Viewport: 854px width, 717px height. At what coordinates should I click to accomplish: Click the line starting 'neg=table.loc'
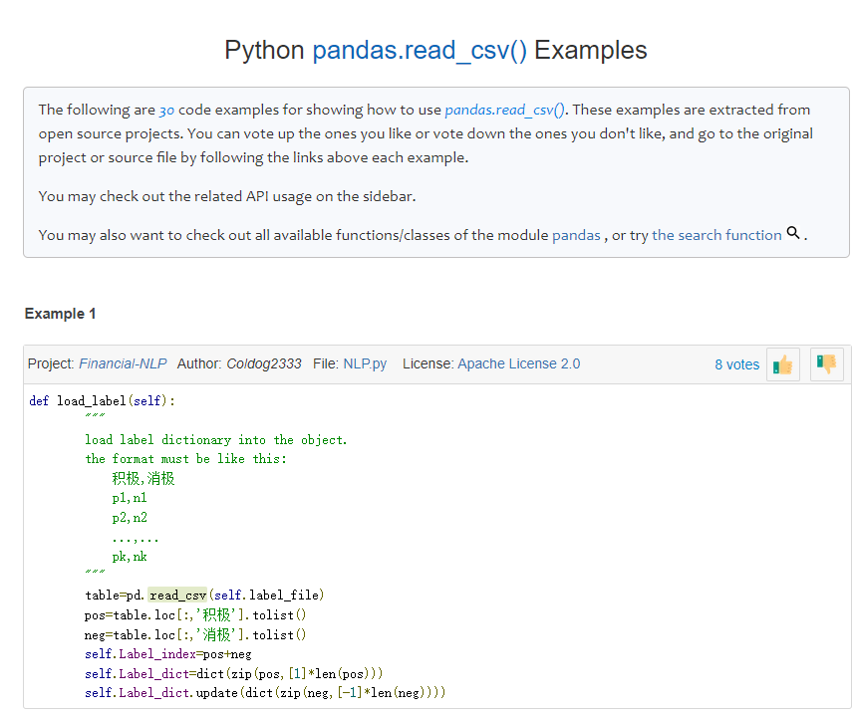tap(195, 634)
